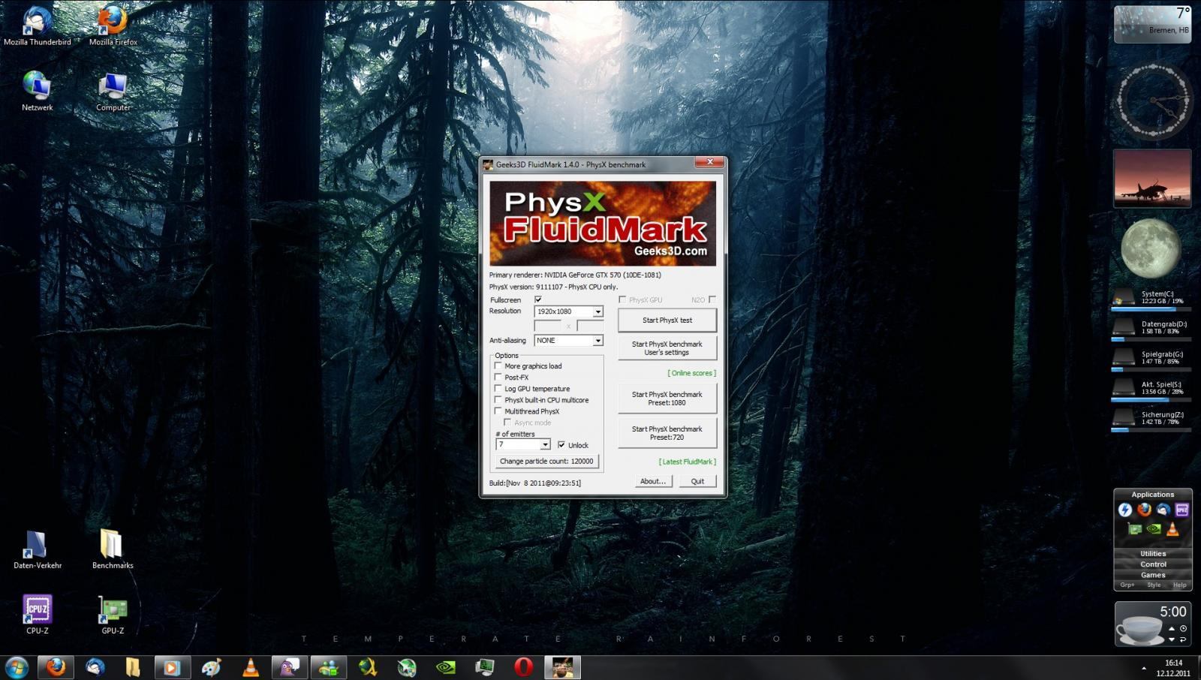
Task: Open Mozilla Firefox desktop shortcut
Action: (x=113, y=26)
